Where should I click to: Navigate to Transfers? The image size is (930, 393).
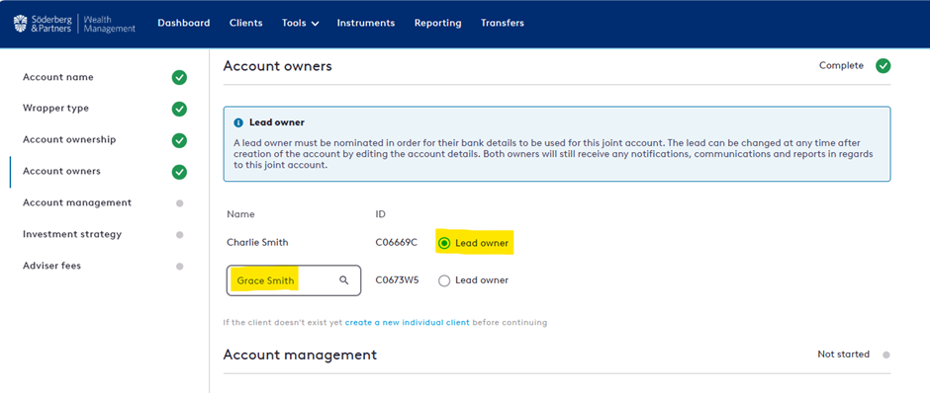coord(503,23)
